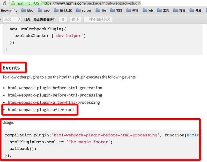
Task: Open the 官网 bookmark folder
Action: coord(116,11)
